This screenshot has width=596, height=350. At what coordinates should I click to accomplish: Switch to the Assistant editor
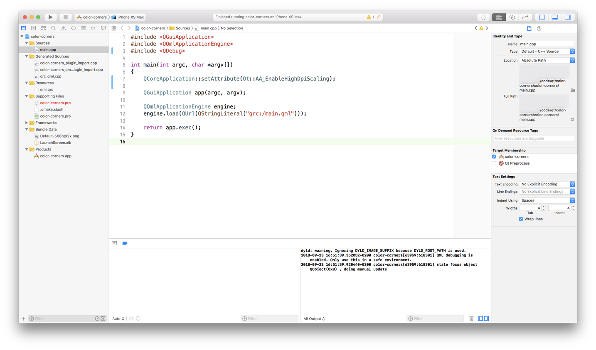(x=512, y=17)
